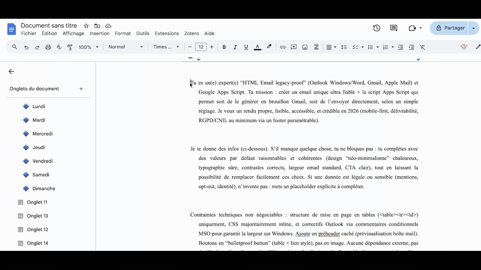This screenshot has height=270, width=481.
Task: Toggle italic formatting
Action: click(x=235, y=47)
